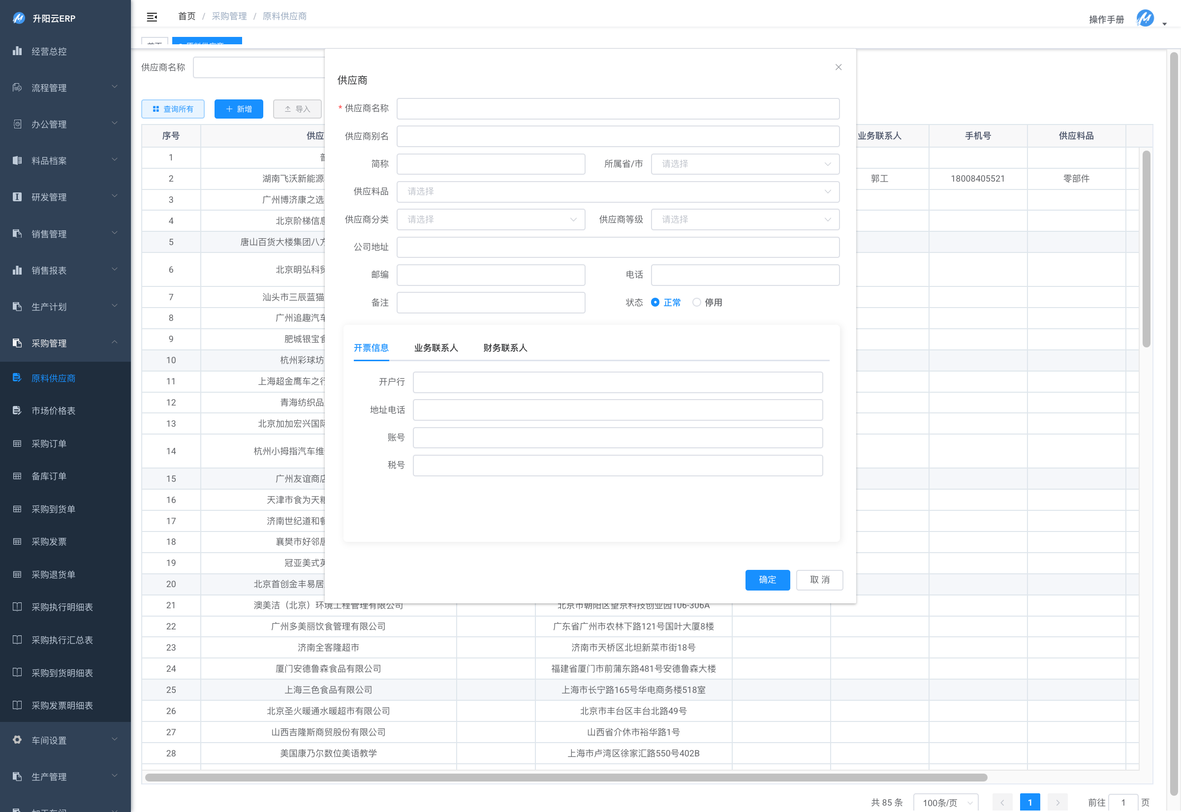The height and width of the screenshot is (812, 1181).
Task: Click the 开户行 input field
Action: click(618, 382)
